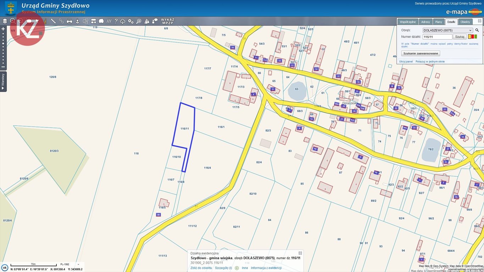The image size is (484, 272).
Task: Click the round 'ok' icon at bottom left
Action: click(x=5, y=268)
